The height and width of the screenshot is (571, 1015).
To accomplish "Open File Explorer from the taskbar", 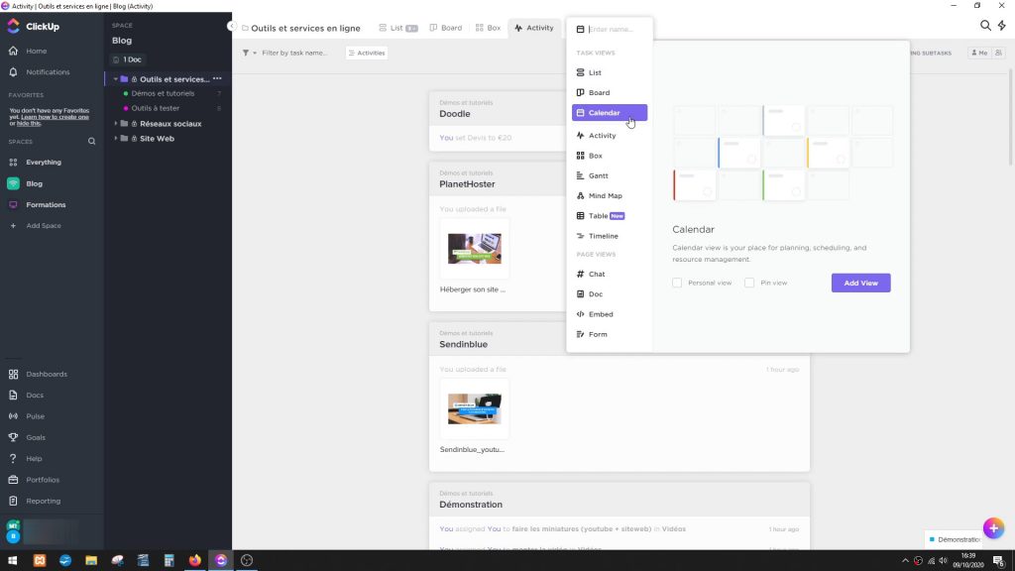I will pos(91,560).
